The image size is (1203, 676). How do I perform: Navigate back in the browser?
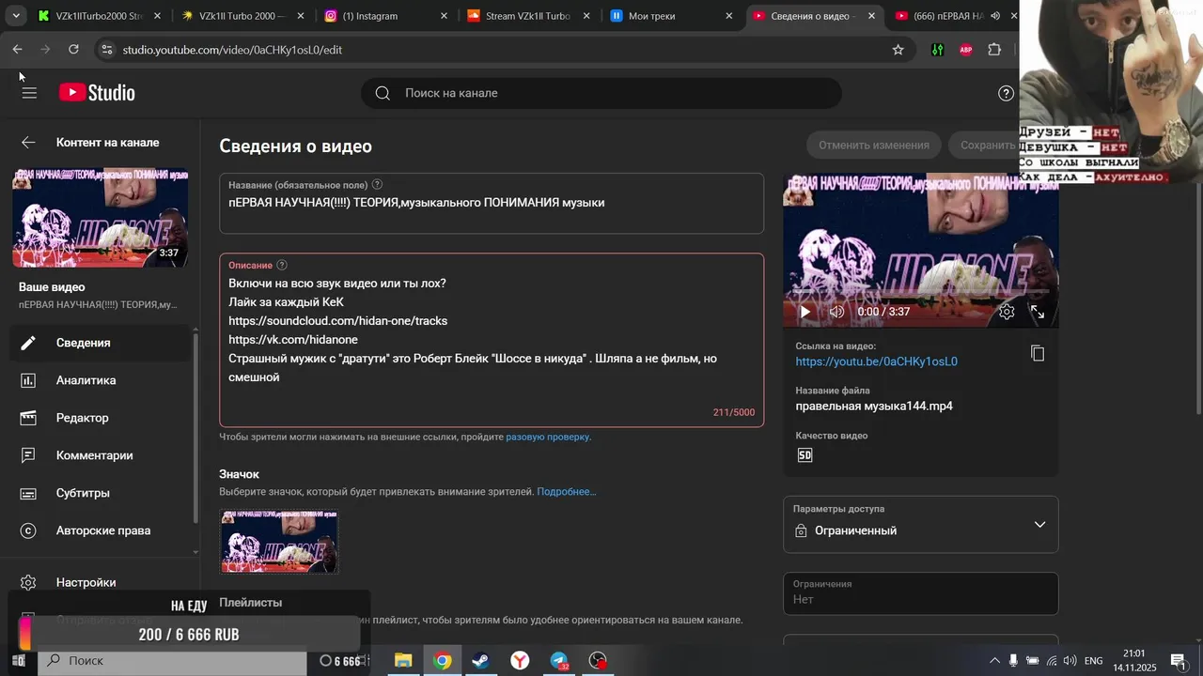pos(17,50)
